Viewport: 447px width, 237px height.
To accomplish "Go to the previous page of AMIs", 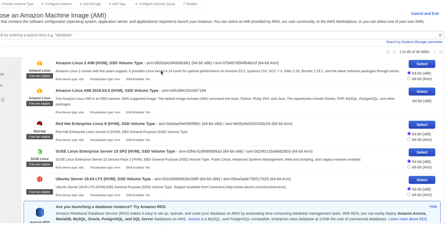I will (x=394, y=52).
